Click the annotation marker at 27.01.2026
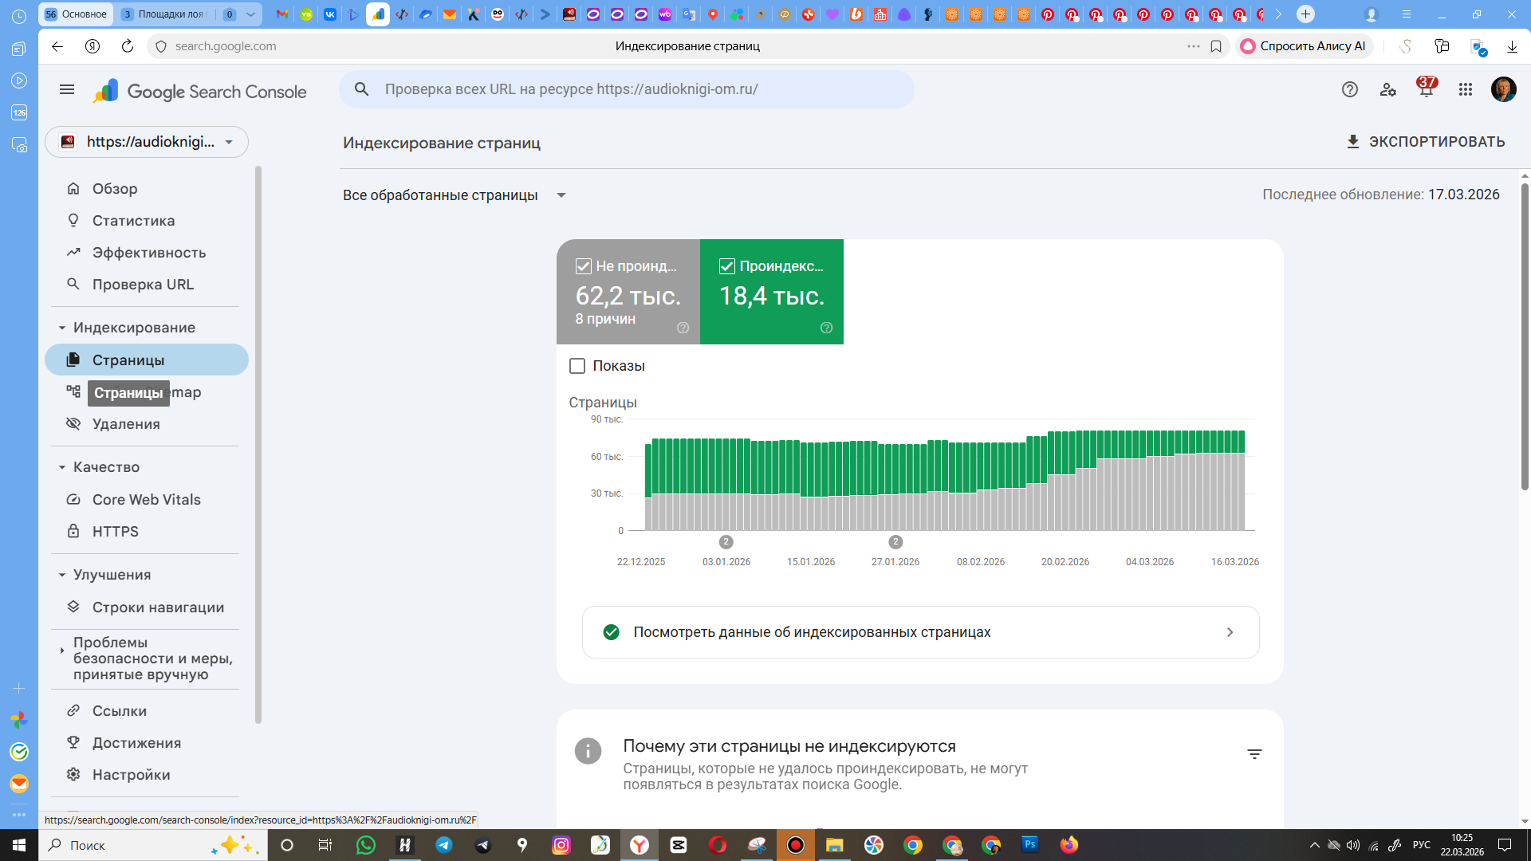Screen dimensions: 1531x861 pyautogui.click(x=895, y=542)
